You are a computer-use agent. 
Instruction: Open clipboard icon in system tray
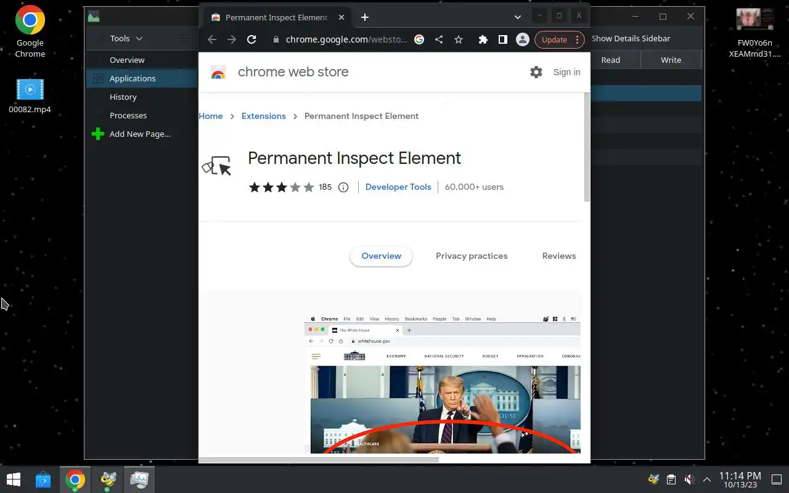pos(671,479)
